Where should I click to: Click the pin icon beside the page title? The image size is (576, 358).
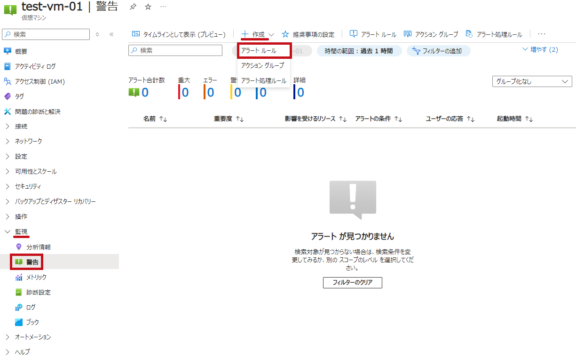[133, 7]
